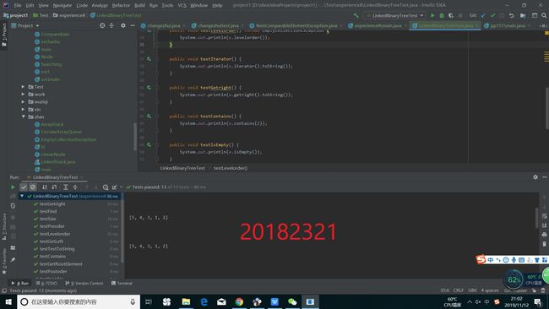The image size is (549, 309).
Task: Open the Project panel settings gear
Action: [x=123, y=25]
